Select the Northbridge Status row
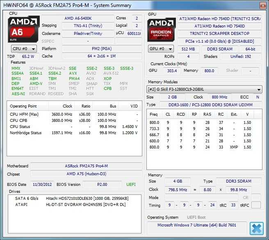 74,133
